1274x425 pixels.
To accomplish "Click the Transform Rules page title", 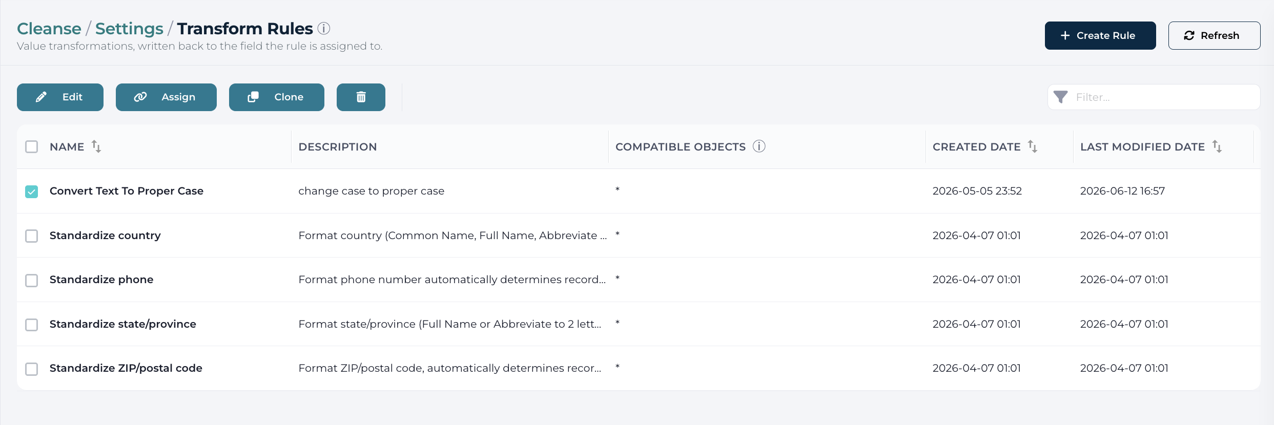I will (245, 29).
